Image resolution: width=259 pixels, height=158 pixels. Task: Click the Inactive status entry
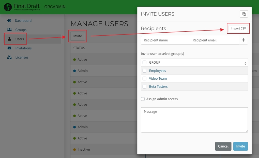coord(84,149)
